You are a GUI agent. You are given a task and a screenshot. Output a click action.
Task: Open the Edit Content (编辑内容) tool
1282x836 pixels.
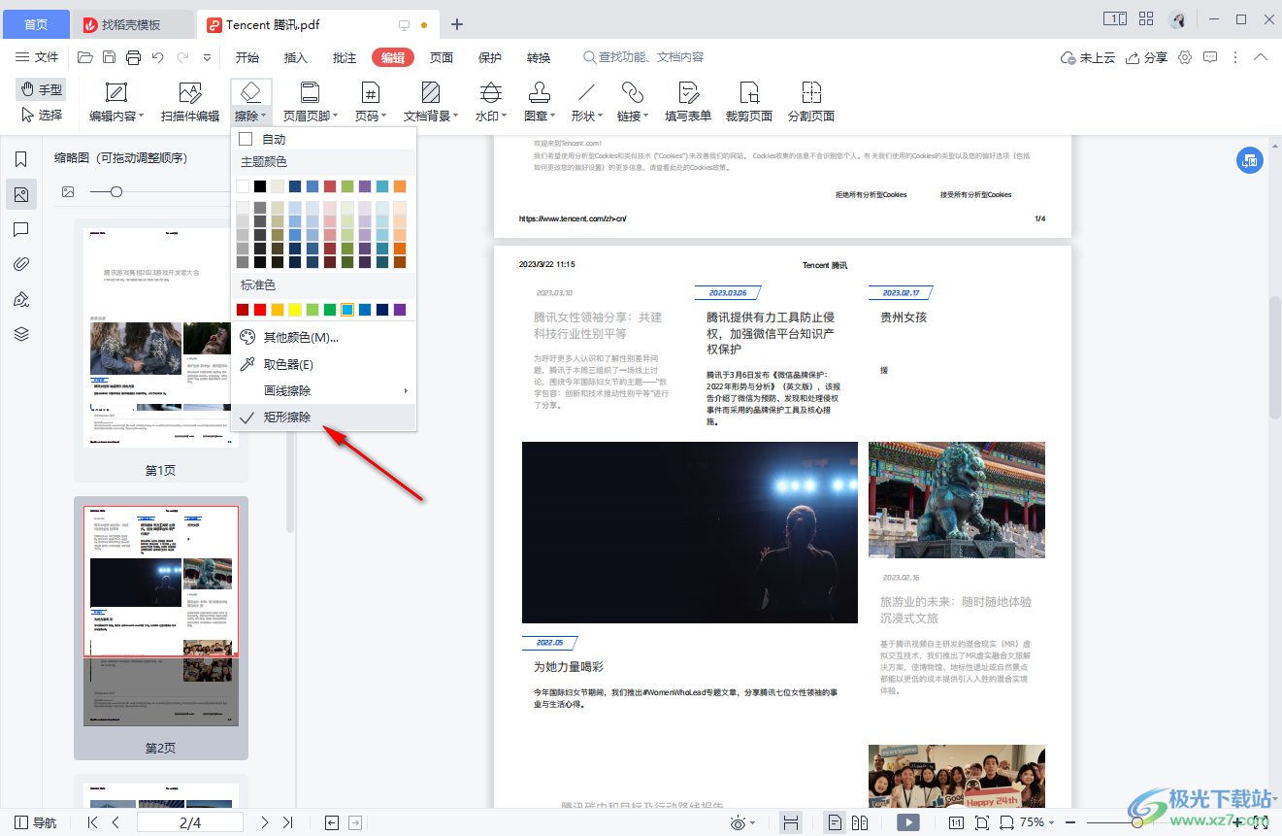pos(115,102)
